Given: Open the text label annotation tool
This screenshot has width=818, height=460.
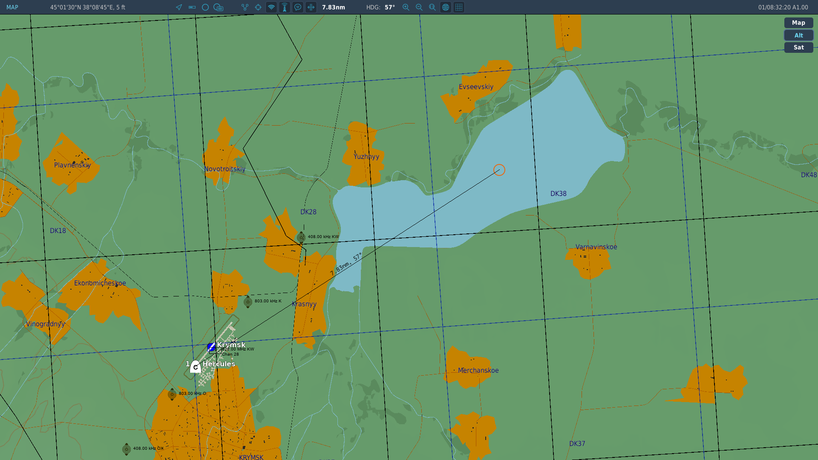Looking at the screenshot, I should pyautogui.click(x=219, y=7).
